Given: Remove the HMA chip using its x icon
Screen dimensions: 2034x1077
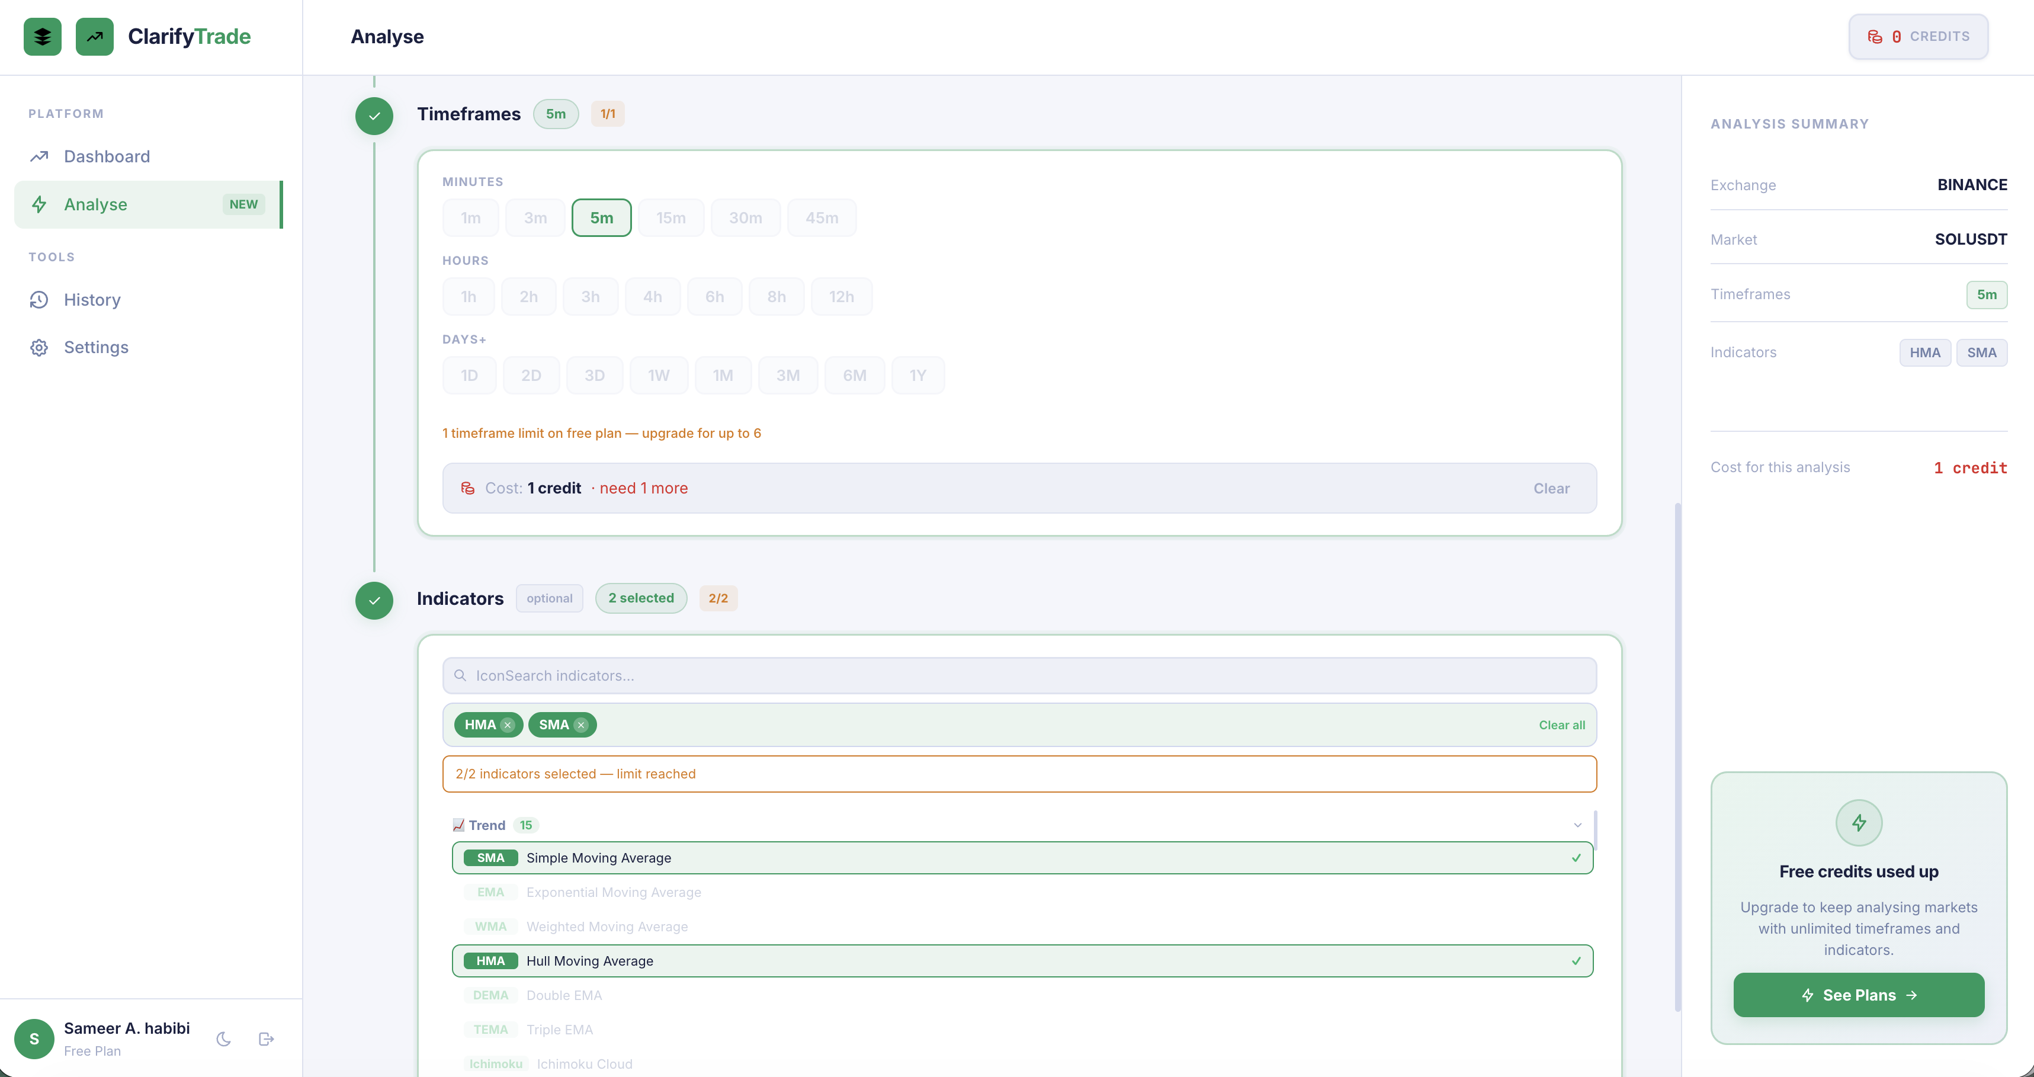Looking at the screenshot, I should (508, 725).
